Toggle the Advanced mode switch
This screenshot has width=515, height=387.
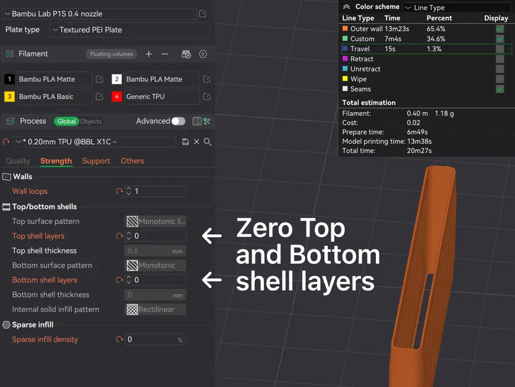click(x=178, y=121)
